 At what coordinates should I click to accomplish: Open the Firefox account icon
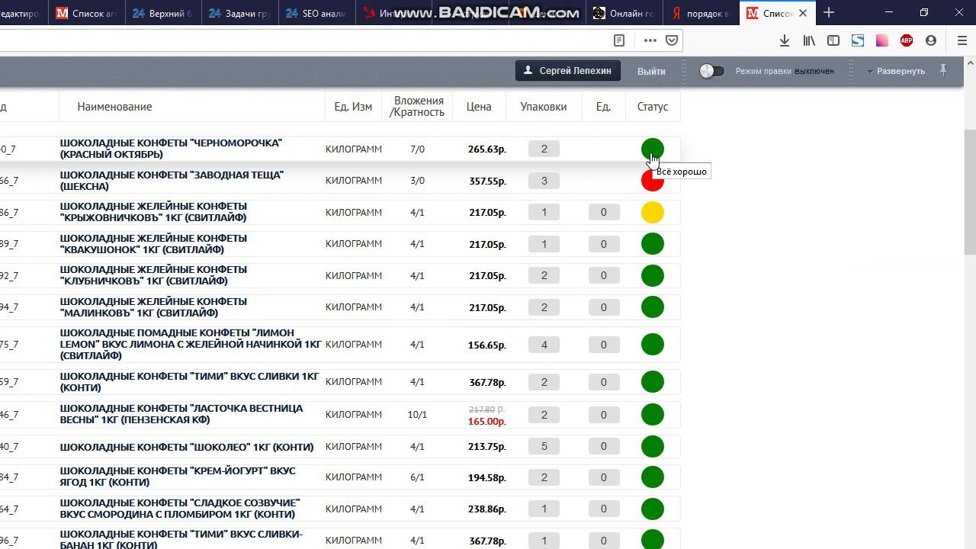click(x=931, y=40)
